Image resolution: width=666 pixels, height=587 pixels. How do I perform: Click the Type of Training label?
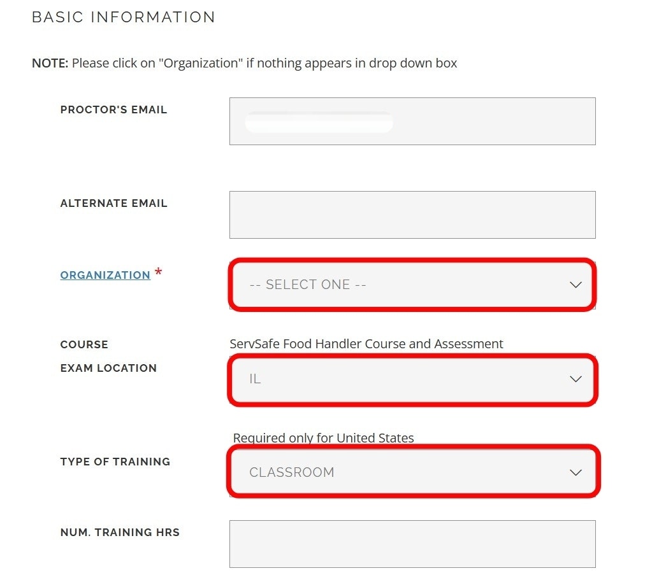click(x=115, y=462)
